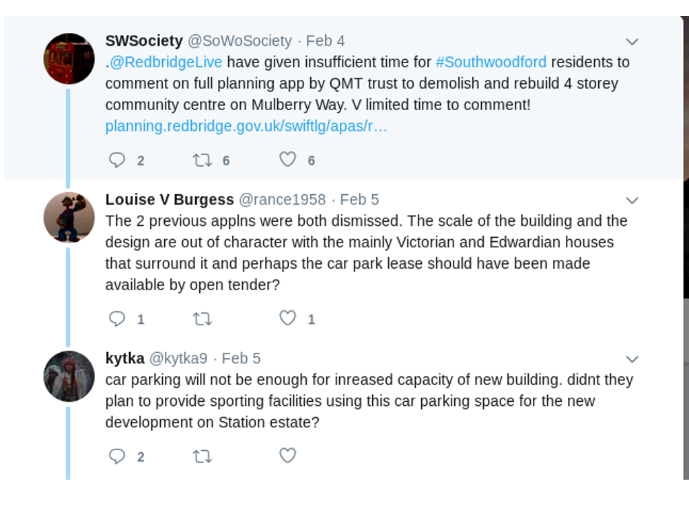Retweet the SWSociety tweet

click(x=202, y=160)
